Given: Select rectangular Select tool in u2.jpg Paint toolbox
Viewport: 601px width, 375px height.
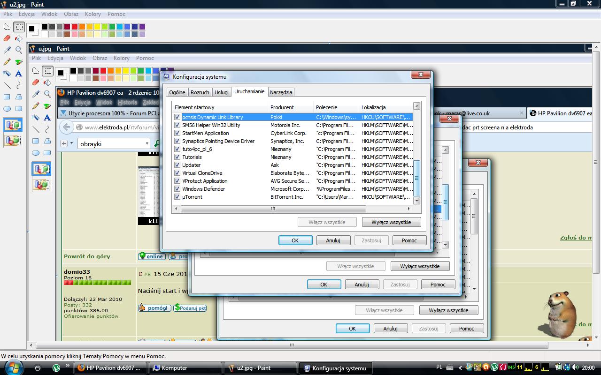Looking at the screenshot, I should tap(19, 27).
